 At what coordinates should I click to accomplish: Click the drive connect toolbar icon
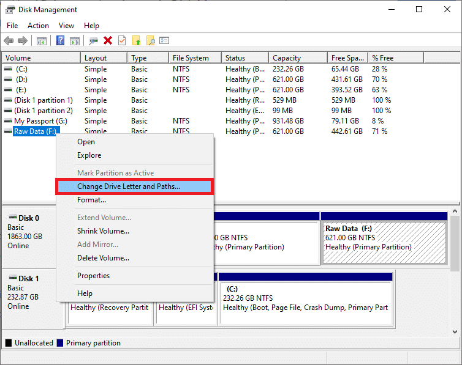[x=93, y=41]
